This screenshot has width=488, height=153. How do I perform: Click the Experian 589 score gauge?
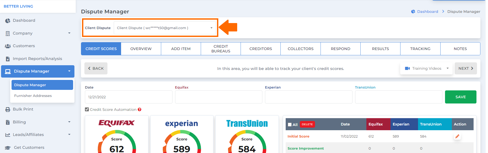[x=182, y=142]
